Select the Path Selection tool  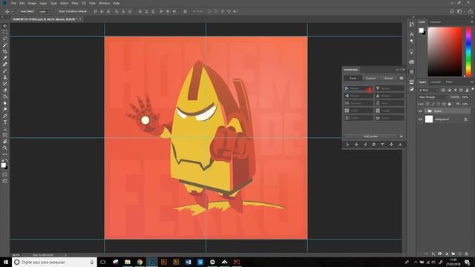(5, 128)
